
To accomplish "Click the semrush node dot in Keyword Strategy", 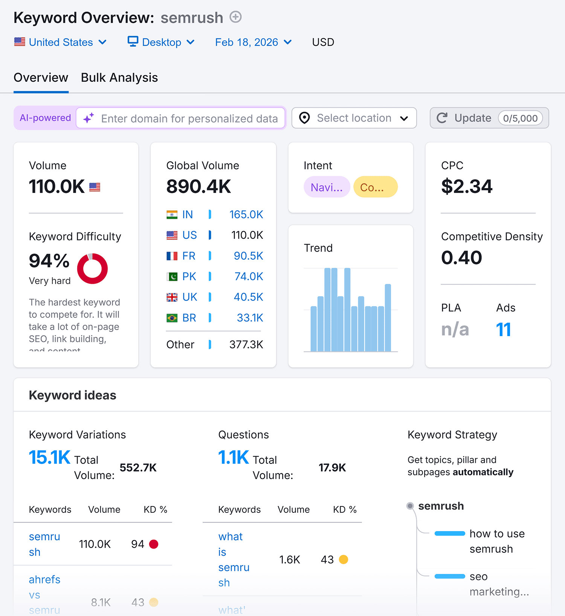I will click(x=410, y=506).
